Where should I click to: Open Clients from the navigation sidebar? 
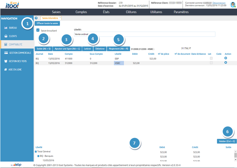pyautogui.click(x=13, y=36)
